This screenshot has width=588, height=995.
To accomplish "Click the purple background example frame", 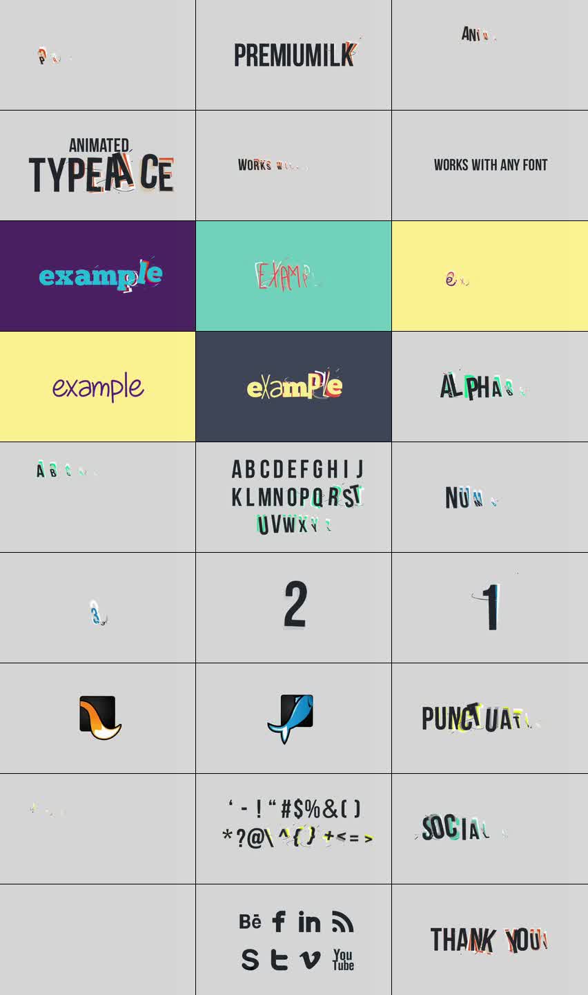I will (97, 276).
